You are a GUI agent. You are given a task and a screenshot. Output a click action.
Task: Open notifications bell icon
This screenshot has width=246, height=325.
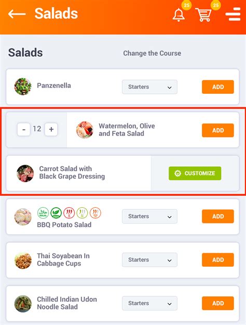click(x=179, y=15)
